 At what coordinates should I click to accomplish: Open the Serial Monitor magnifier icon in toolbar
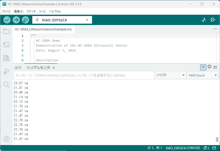(213, 20)
